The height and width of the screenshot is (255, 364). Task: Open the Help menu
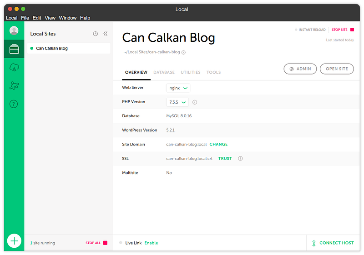pyautogui.click(x=85, y=18)
